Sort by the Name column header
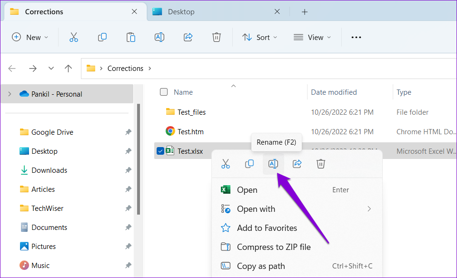The height and width of the screenshot is (278, 457). pos(183,92)
